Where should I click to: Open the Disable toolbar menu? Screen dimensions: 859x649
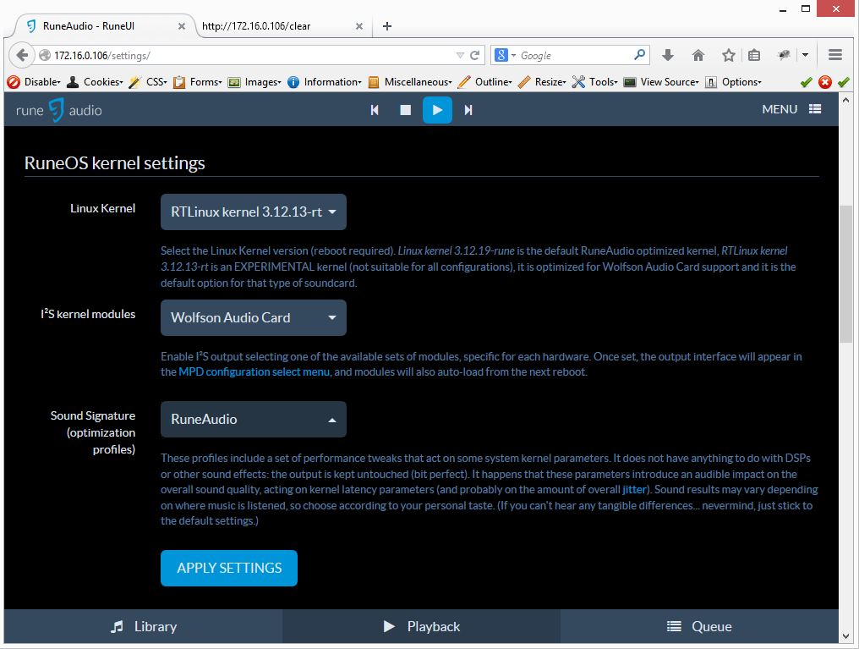point(34,82)
